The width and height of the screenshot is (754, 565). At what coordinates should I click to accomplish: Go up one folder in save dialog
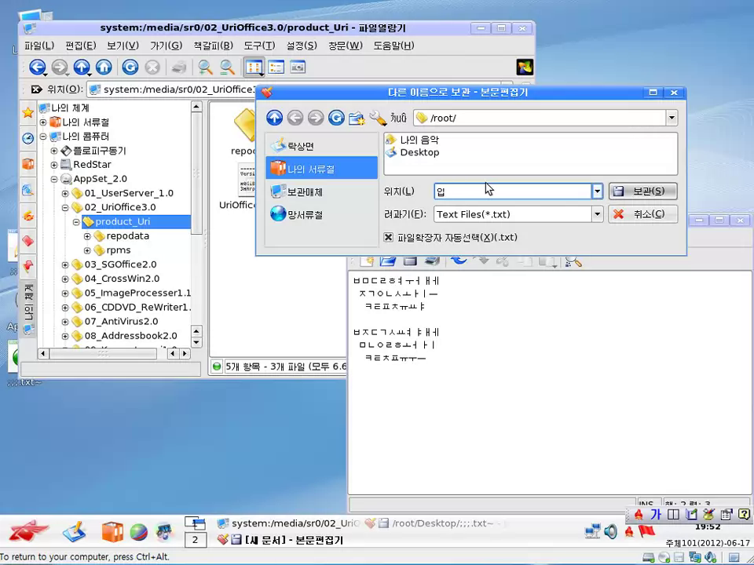274,118
